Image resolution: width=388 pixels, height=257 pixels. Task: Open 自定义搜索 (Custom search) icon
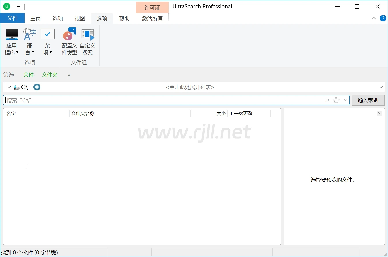click(x=87, y=35)
